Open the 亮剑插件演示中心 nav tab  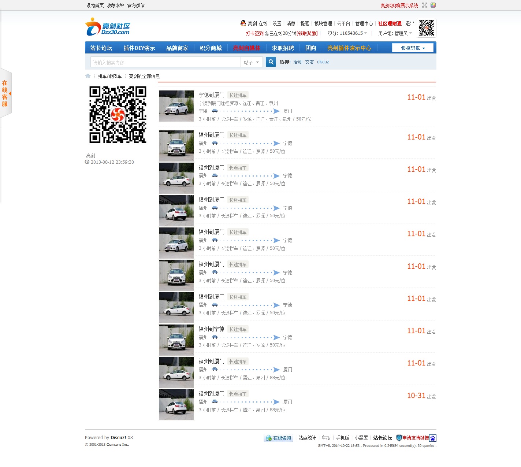(x=349, y=48)
